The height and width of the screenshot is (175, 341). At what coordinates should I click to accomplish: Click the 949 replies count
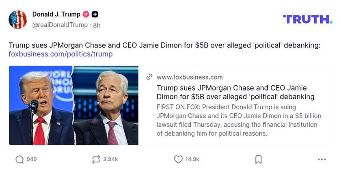click(x=32, y=160)
